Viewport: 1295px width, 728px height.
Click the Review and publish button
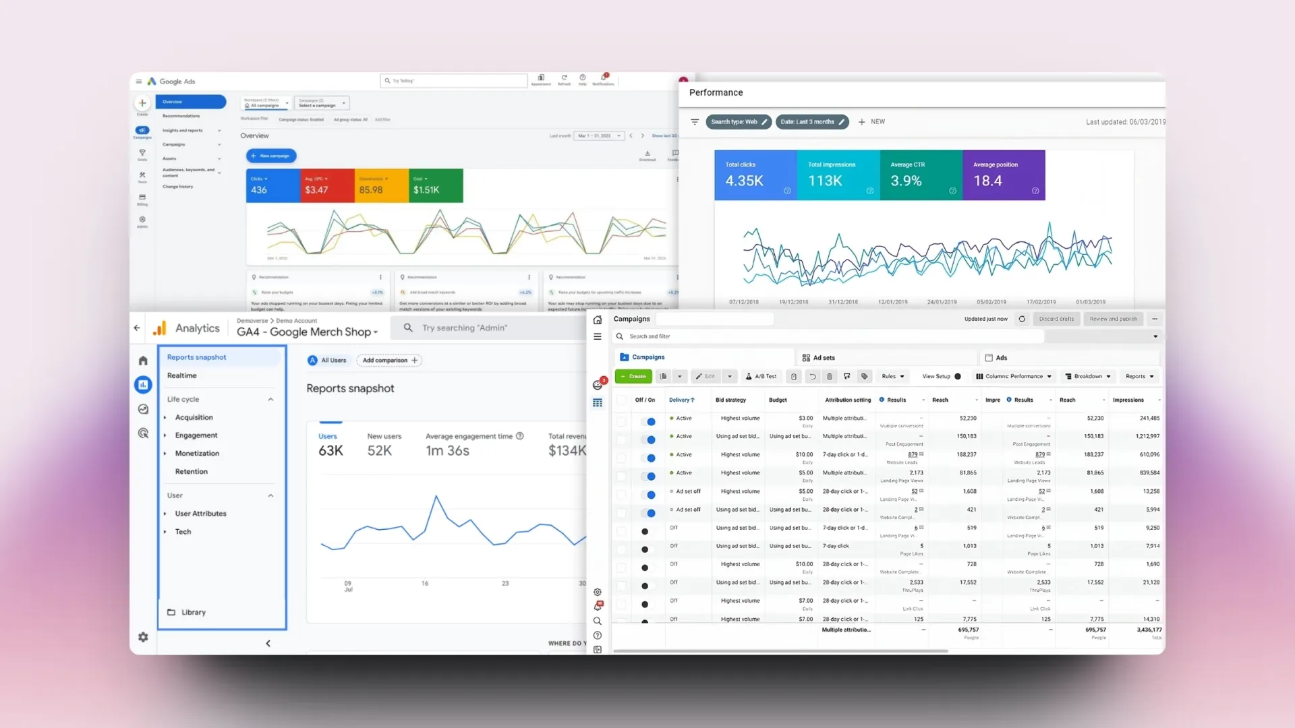[x=1113, y=319]
